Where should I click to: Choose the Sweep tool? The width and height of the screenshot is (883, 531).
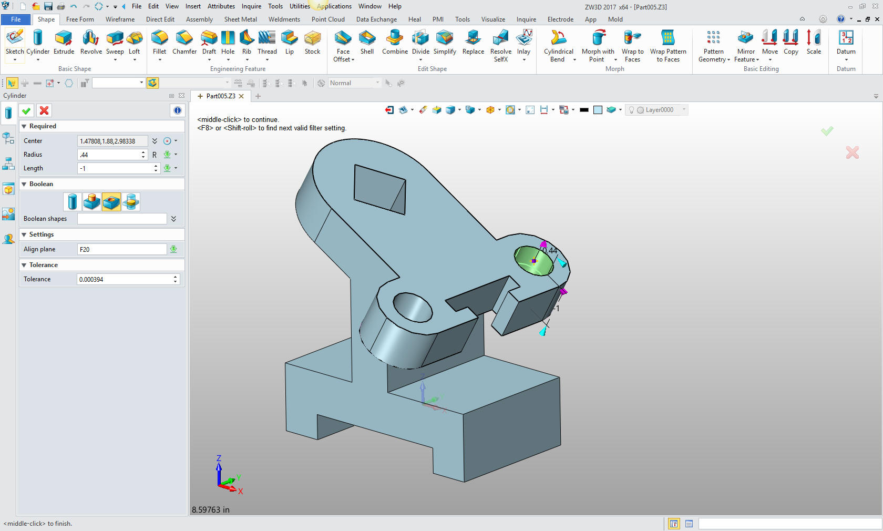[115, 42]
